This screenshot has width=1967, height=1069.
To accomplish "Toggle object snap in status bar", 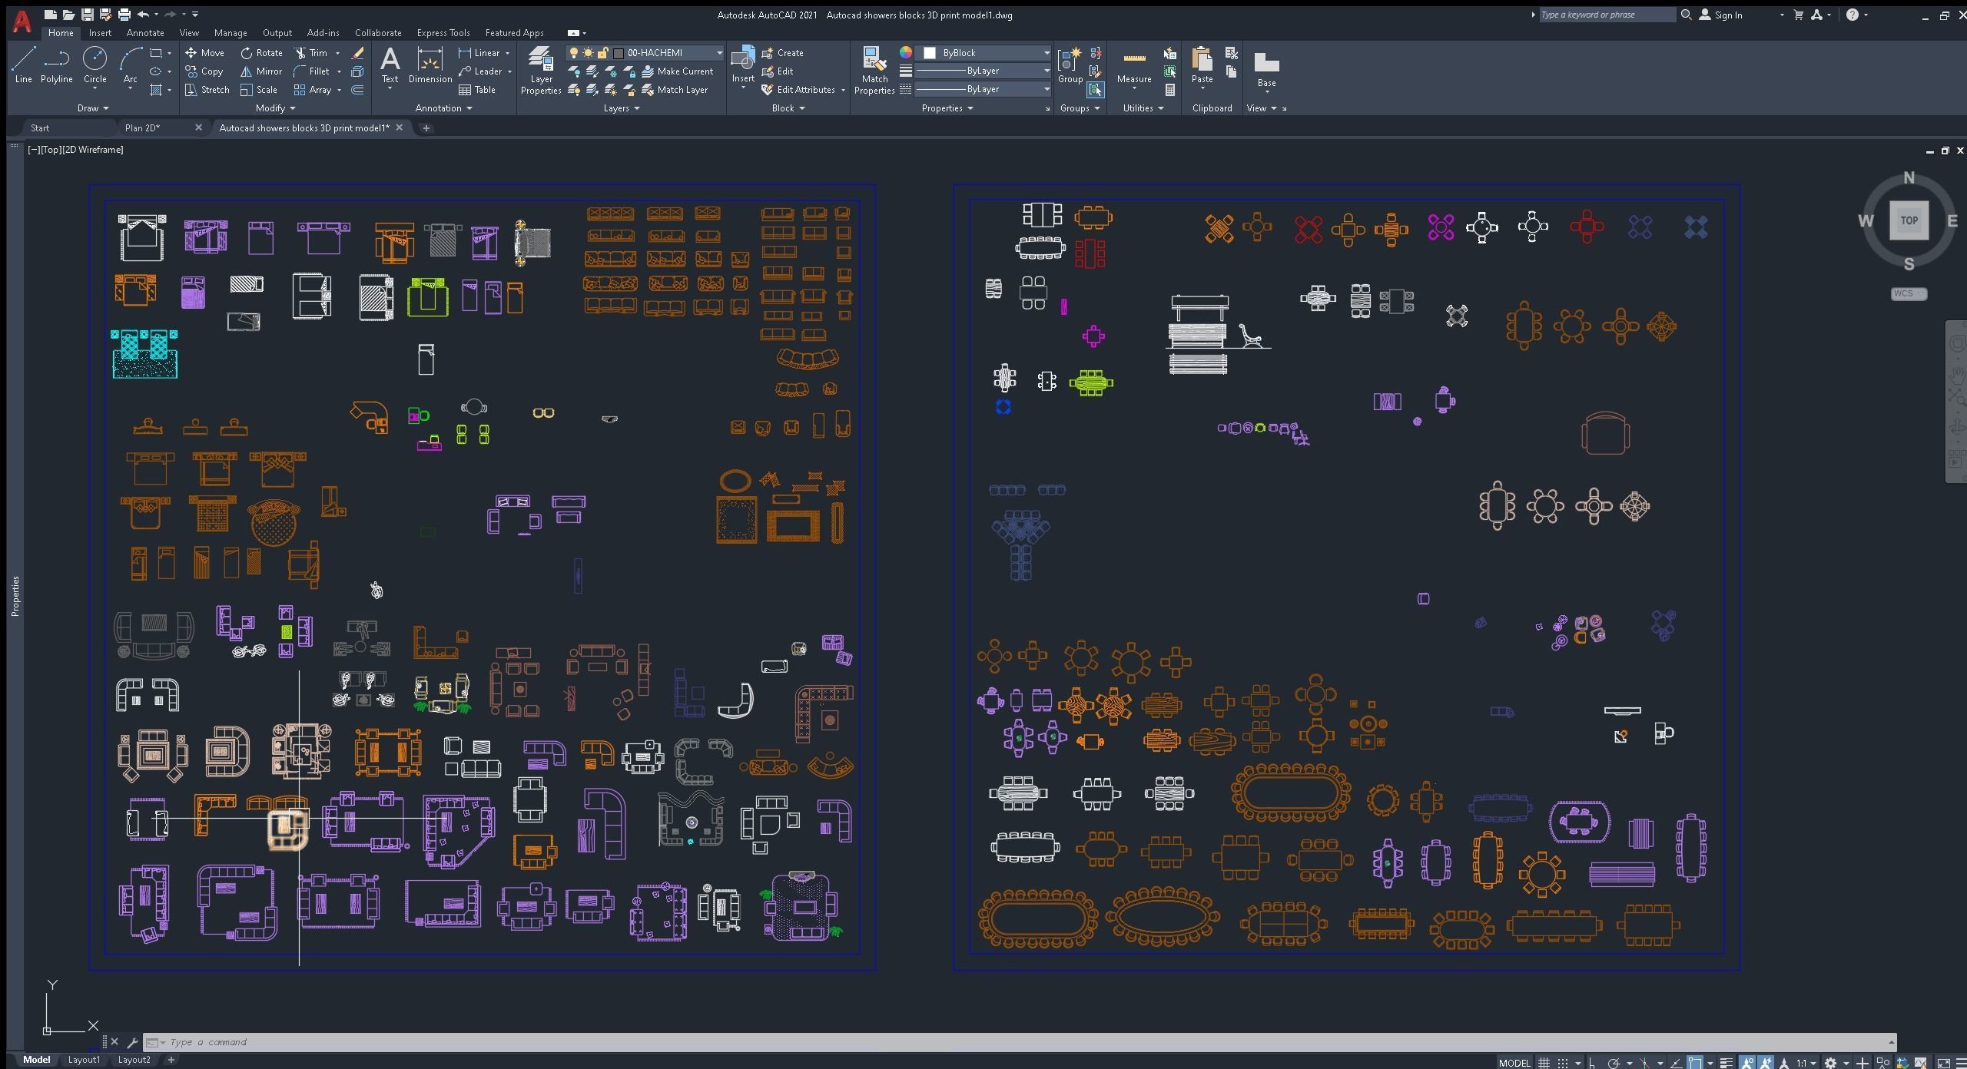I will [1694, 1063].
